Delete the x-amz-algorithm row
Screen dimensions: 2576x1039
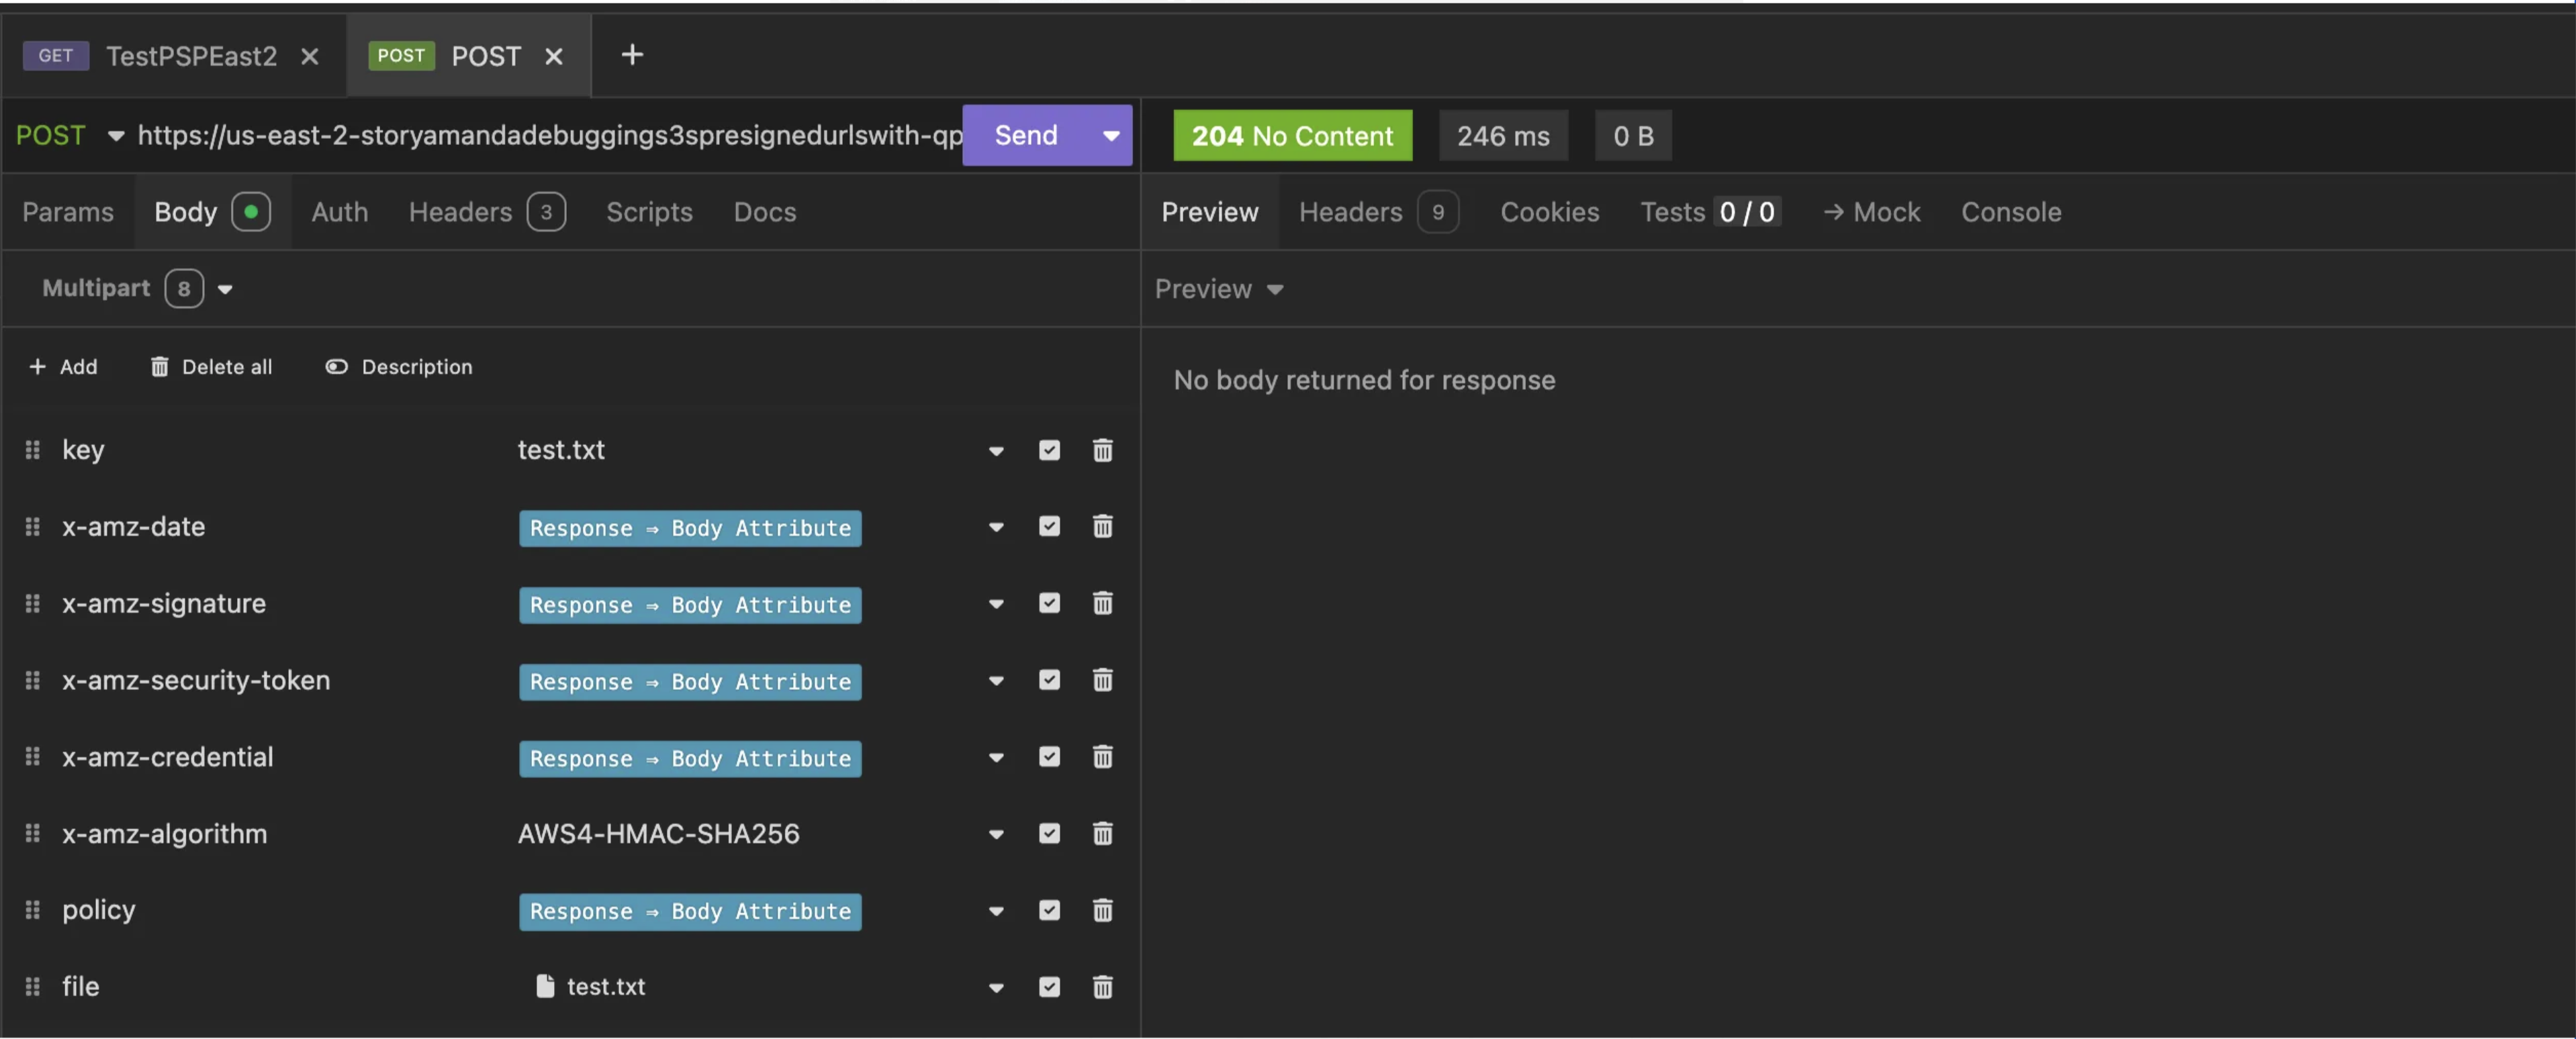click(x=1102, y=833)
